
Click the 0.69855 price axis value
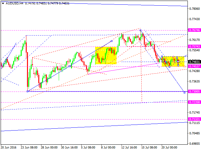coord(194,143)
